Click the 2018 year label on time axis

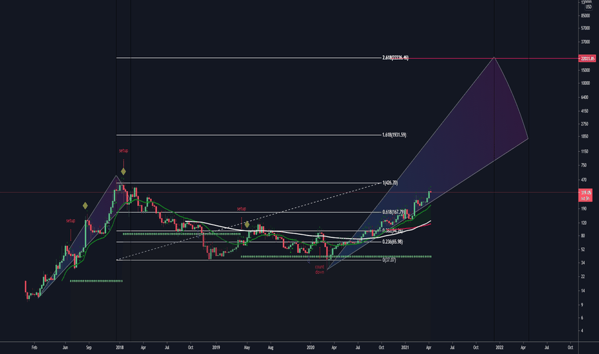[x=120, y=348]
